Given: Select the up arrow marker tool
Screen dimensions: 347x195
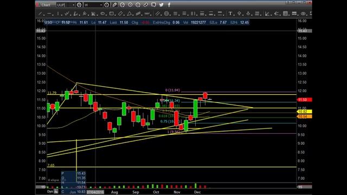Looking at the screenshot, I should [239, 14].
